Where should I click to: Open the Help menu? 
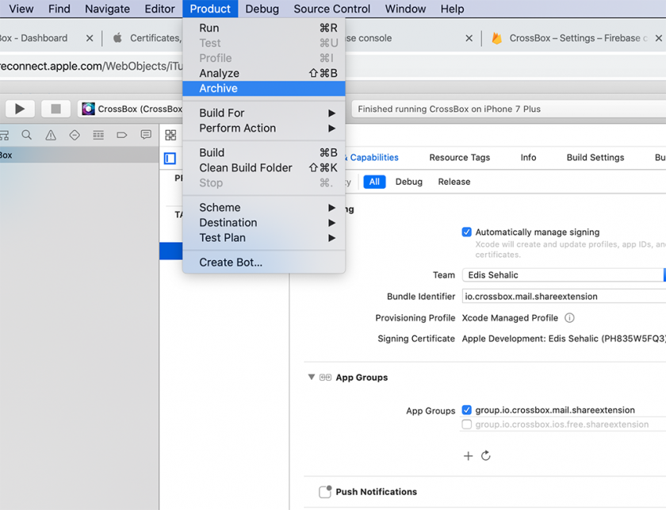coord(452,9)
